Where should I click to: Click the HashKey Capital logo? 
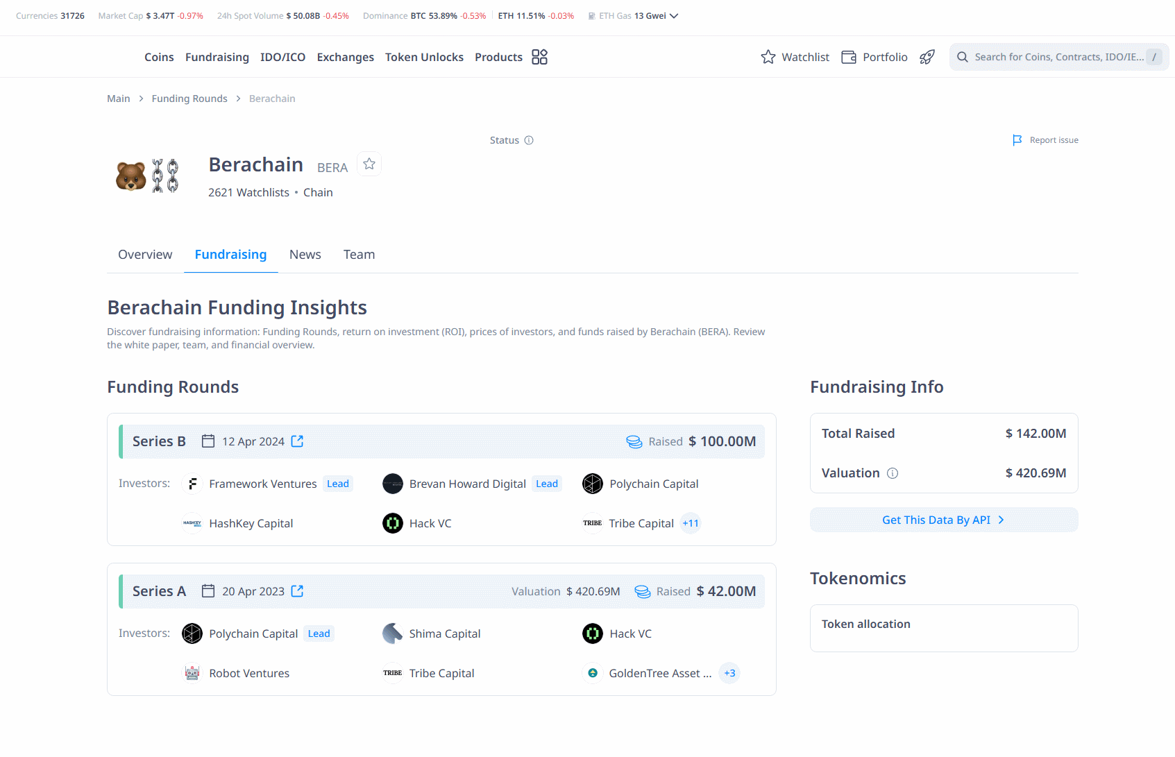(192, 523)
